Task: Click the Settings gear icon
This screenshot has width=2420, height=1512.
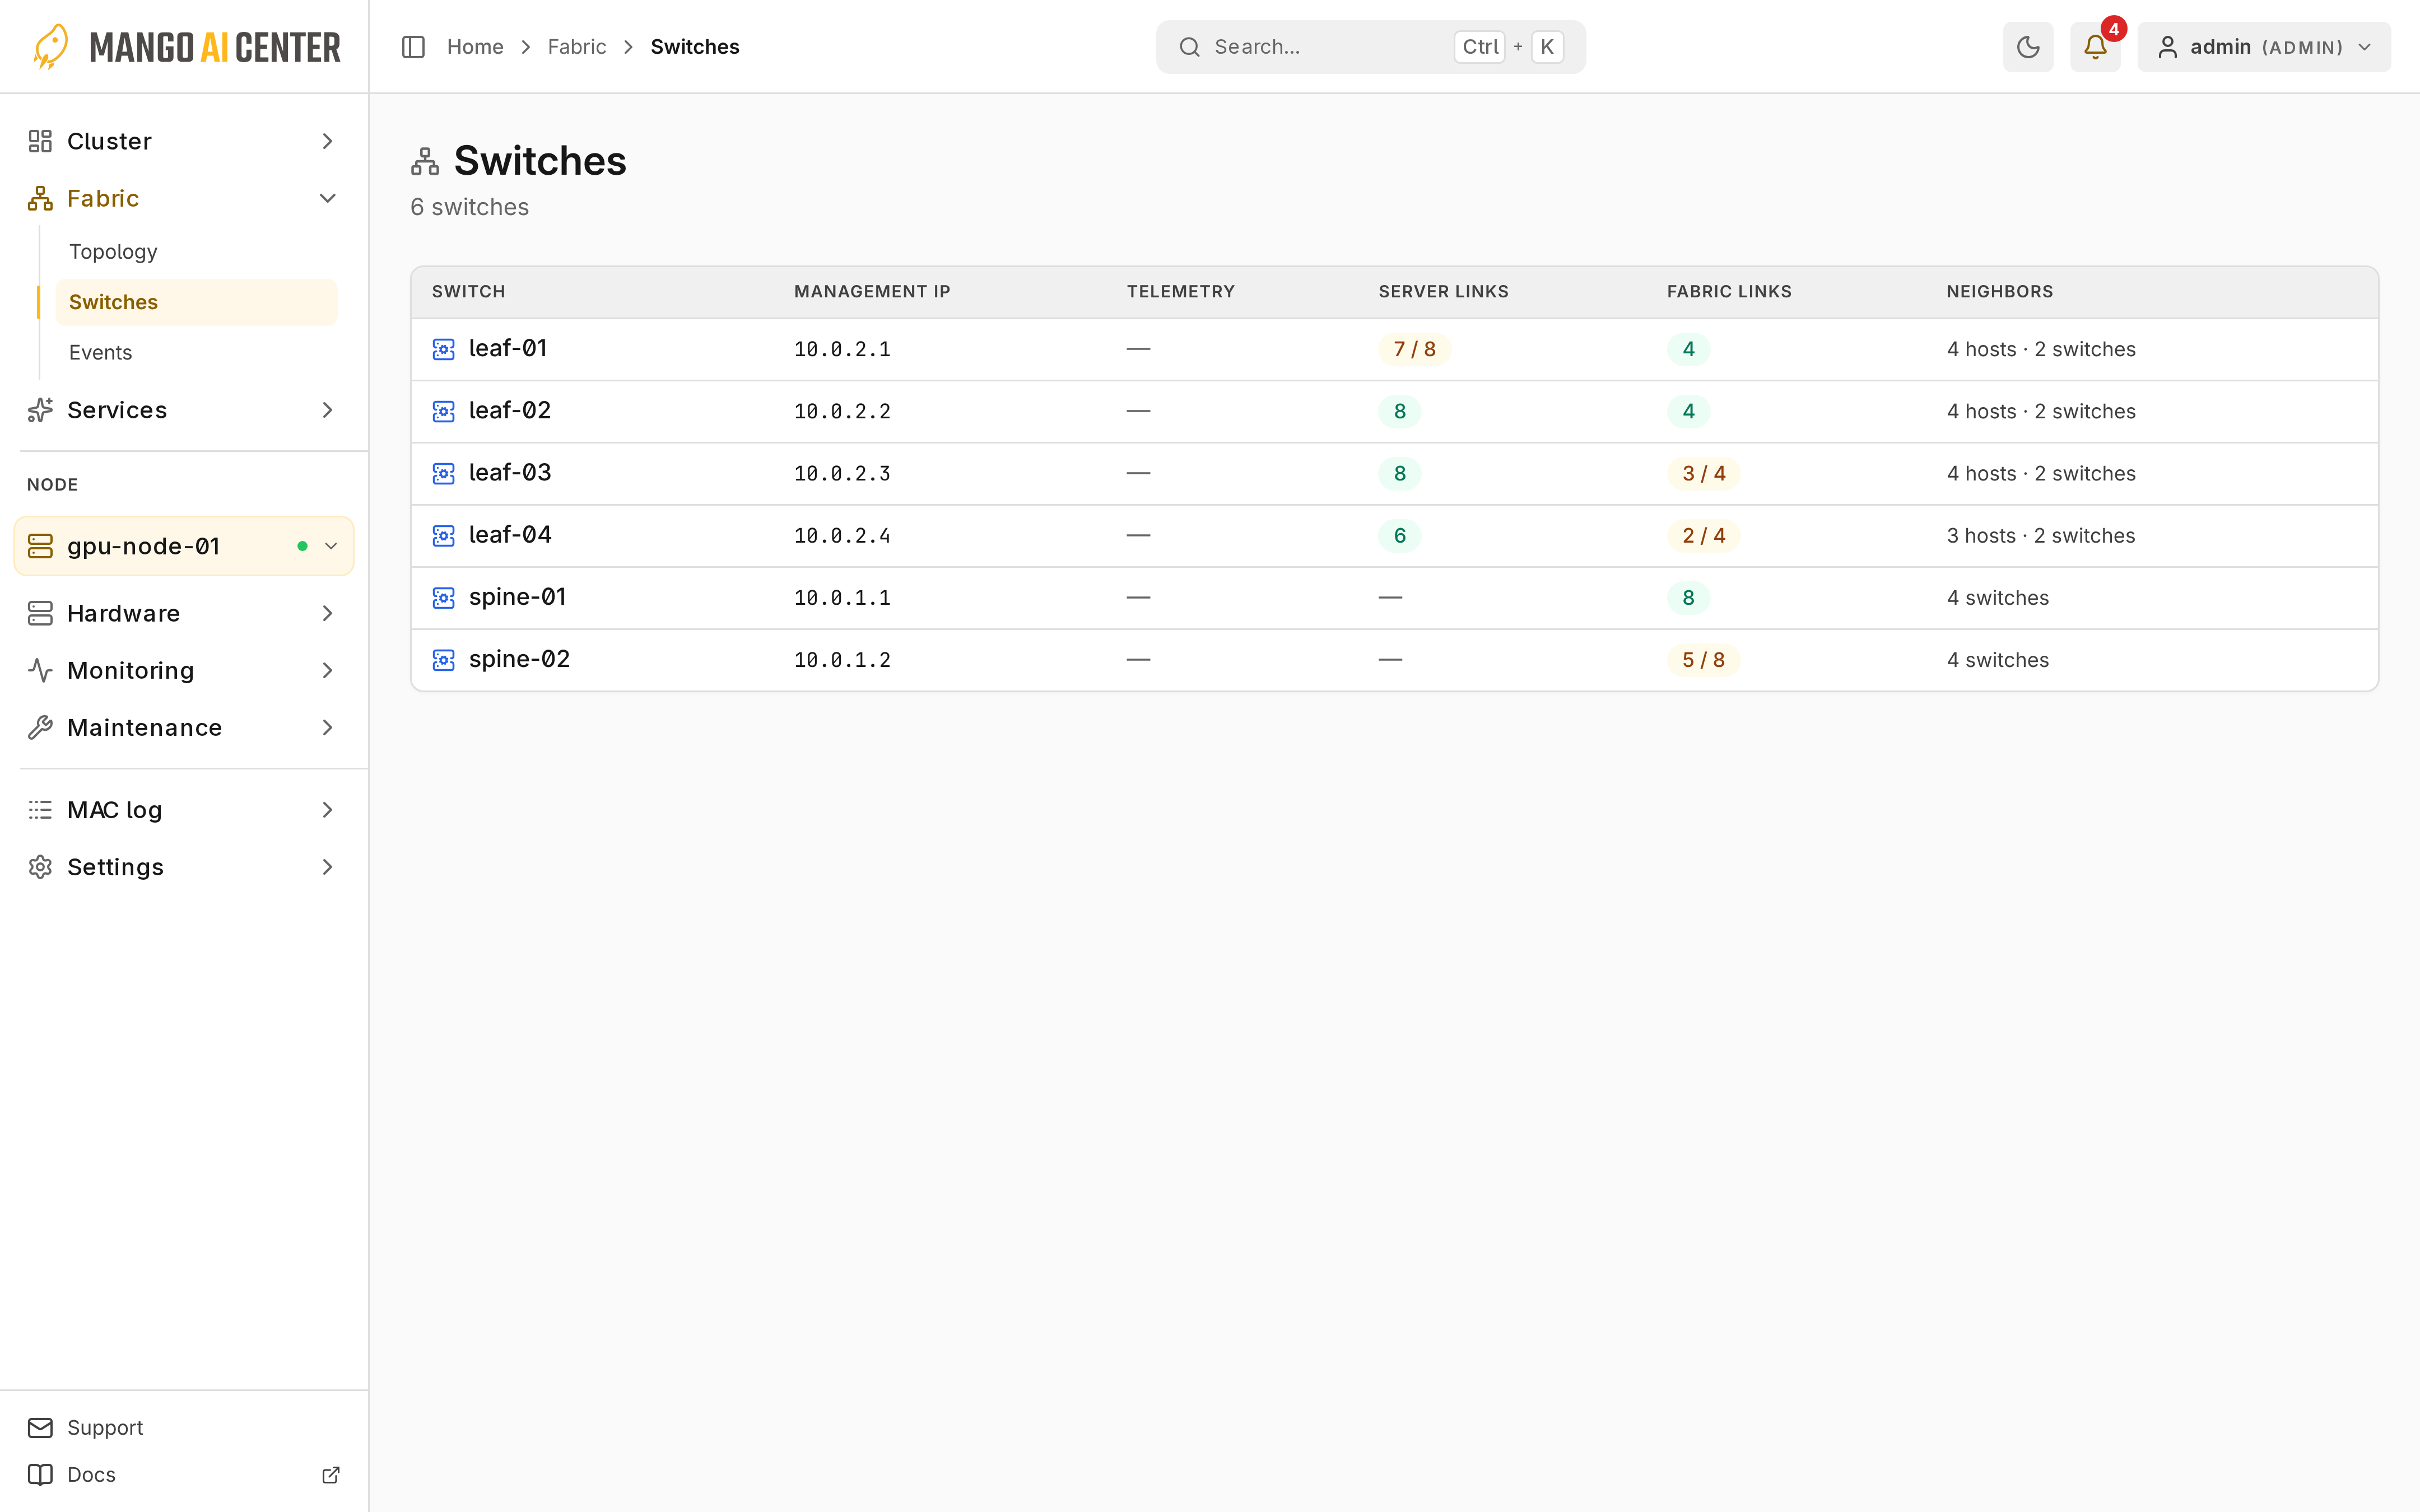Action: pyautogui.click(x=40, y=867)
